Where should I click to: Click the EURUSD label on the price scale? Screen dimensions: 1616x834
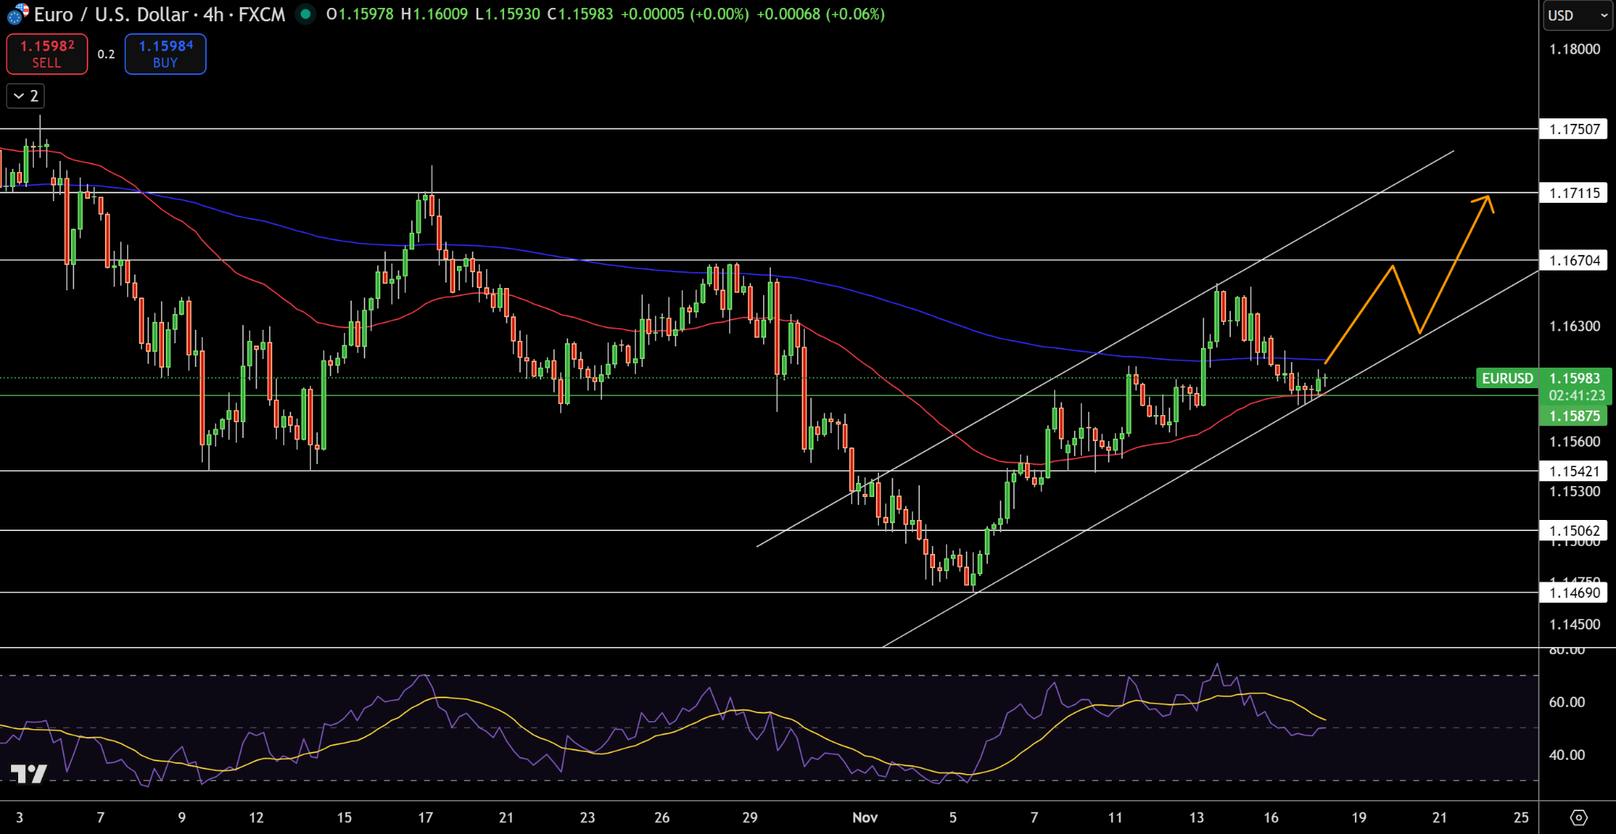pos(1507,379)
